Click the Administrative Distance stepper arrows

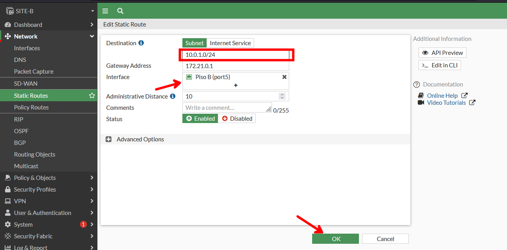[x=283, y=96]
